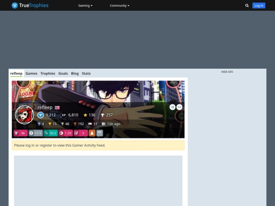Click the 9,212 TrueTrophy score value
Screen dimensions: 275x206
click(51, 115)
